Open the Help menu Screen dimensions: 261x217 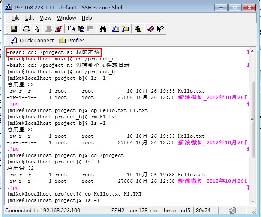click(87, 18)
